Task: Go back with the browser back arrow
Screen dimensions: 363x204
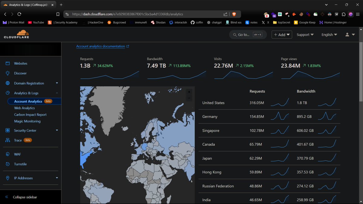Action: tap(5, 14)
